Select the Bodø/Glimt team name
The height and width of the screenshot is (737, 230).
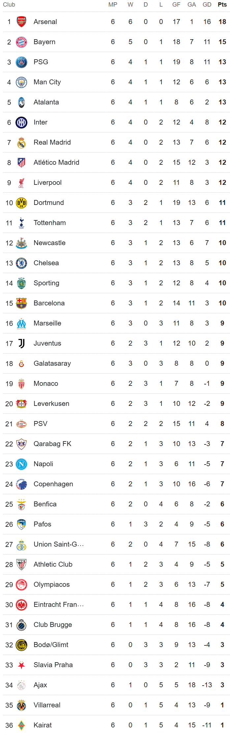click(51, 645)
